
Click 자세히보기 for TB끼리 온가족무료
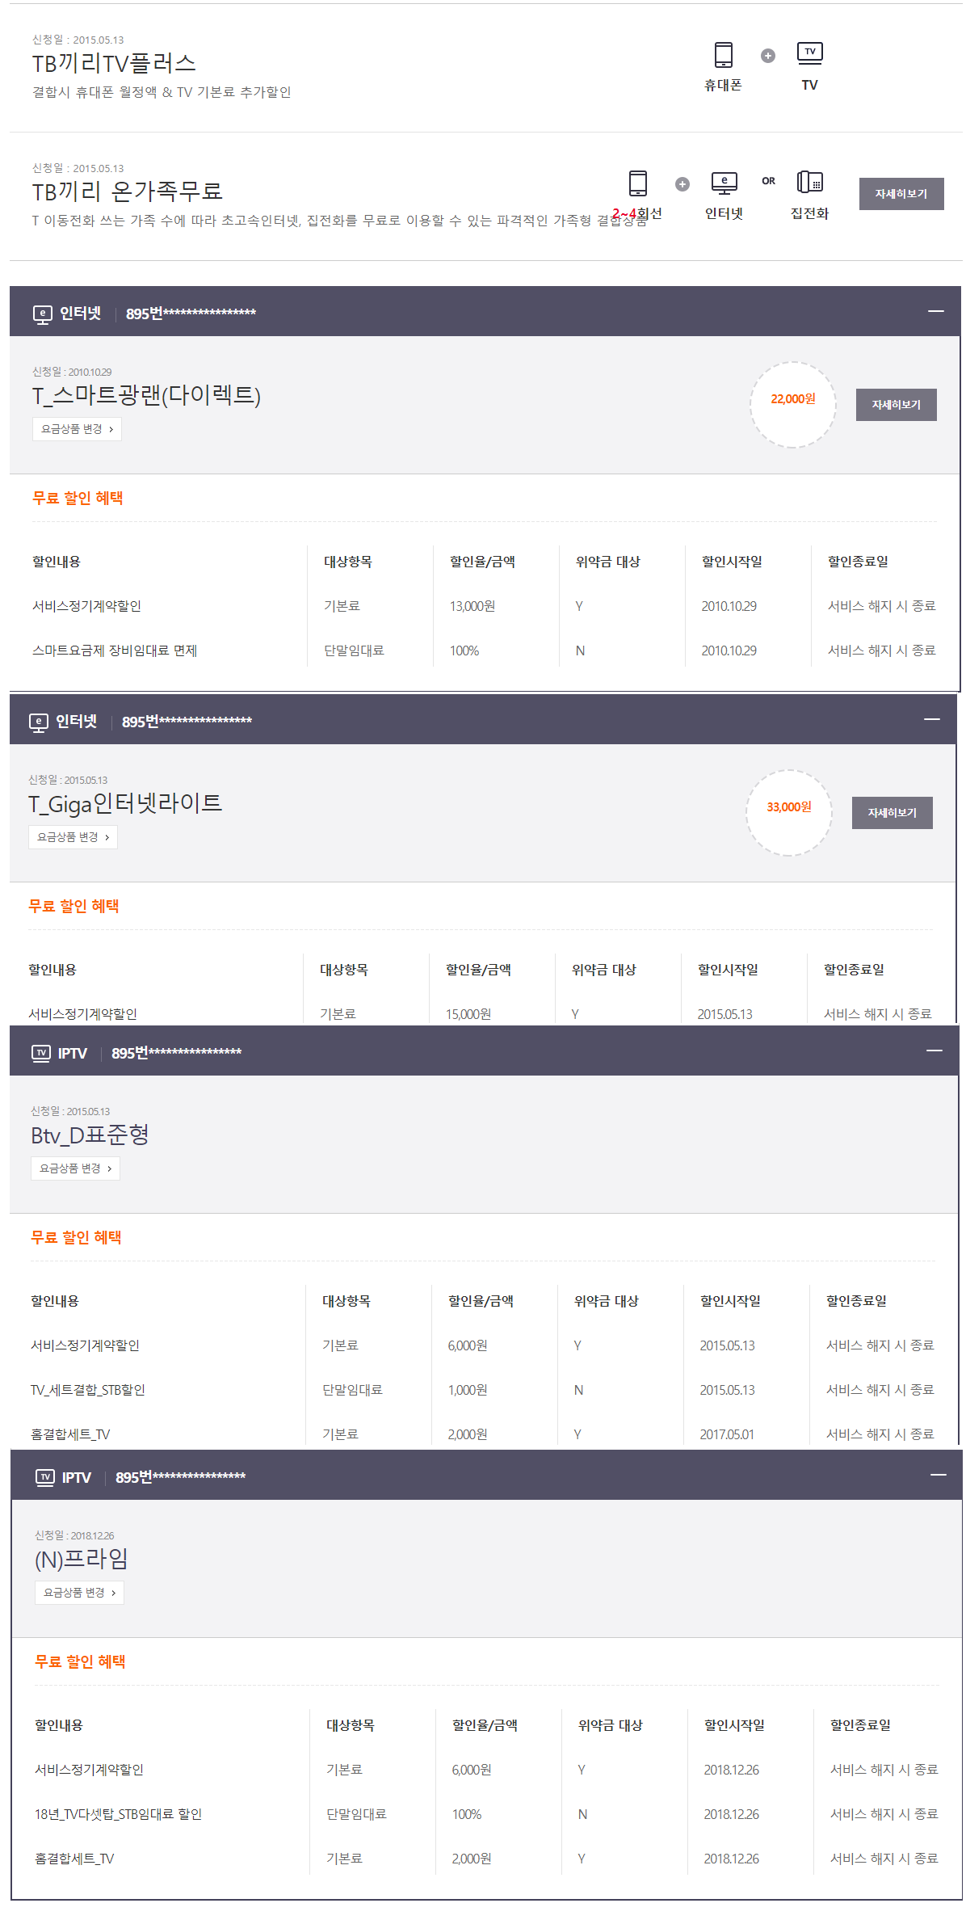click(x=901, y=194)
